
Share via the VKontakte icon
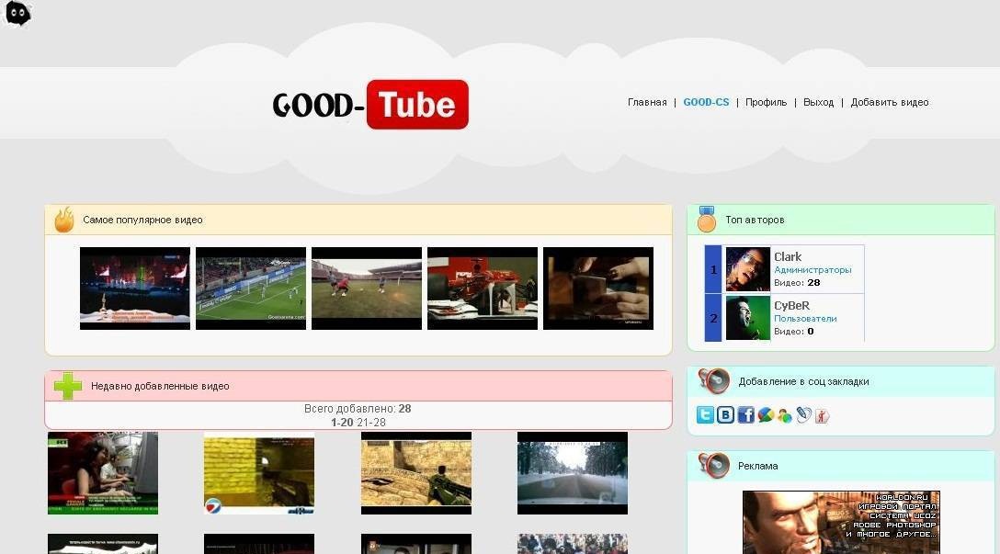coord(725,415)
